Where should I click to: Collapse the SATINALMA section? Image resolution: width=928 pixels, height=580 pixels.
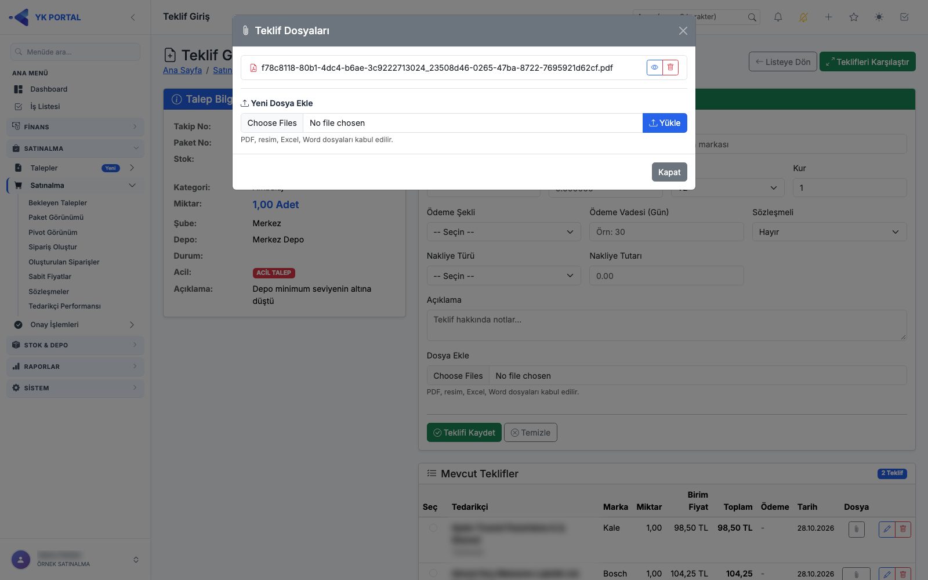coord(75,148)
